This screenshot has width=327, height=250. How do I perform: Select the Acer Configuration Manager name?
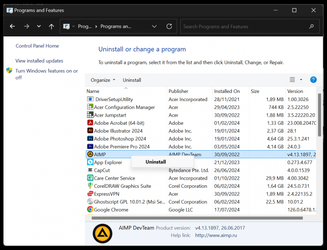(124, 107)
